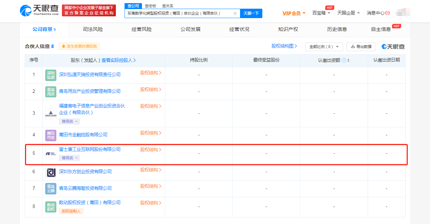430x224 pixels.
Task: Open 深圳东方创业投资有限公司 company link
Action: [x=85, y=171]
